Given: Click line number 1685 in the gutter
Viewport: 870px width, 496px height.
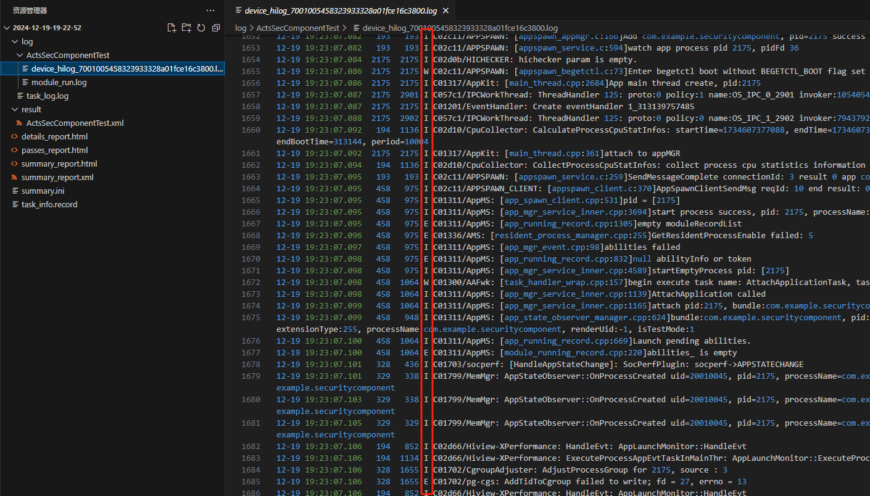Looking at the screenshot, I should (x=251, y=482).
